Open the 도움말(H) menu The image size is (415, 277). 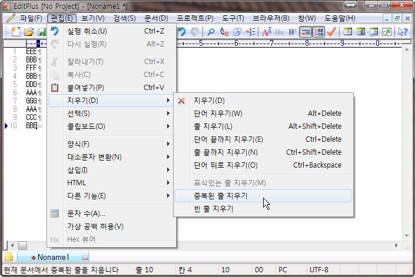[340, 18]
